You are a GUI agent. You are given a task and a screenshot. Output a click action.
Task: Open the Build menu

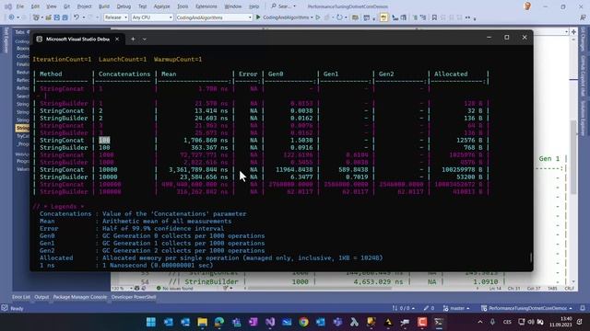[x=104, y=6]
